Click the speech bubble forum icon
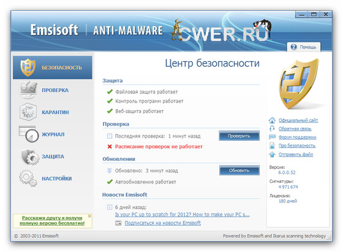 pos(272,137)
